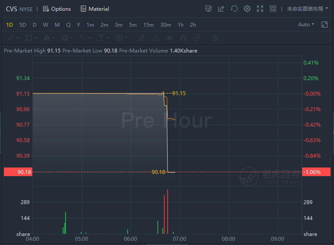This screenshot has height=245, width=334.
Task: Click the 07:00 time axis label
Action: point(179,239)
